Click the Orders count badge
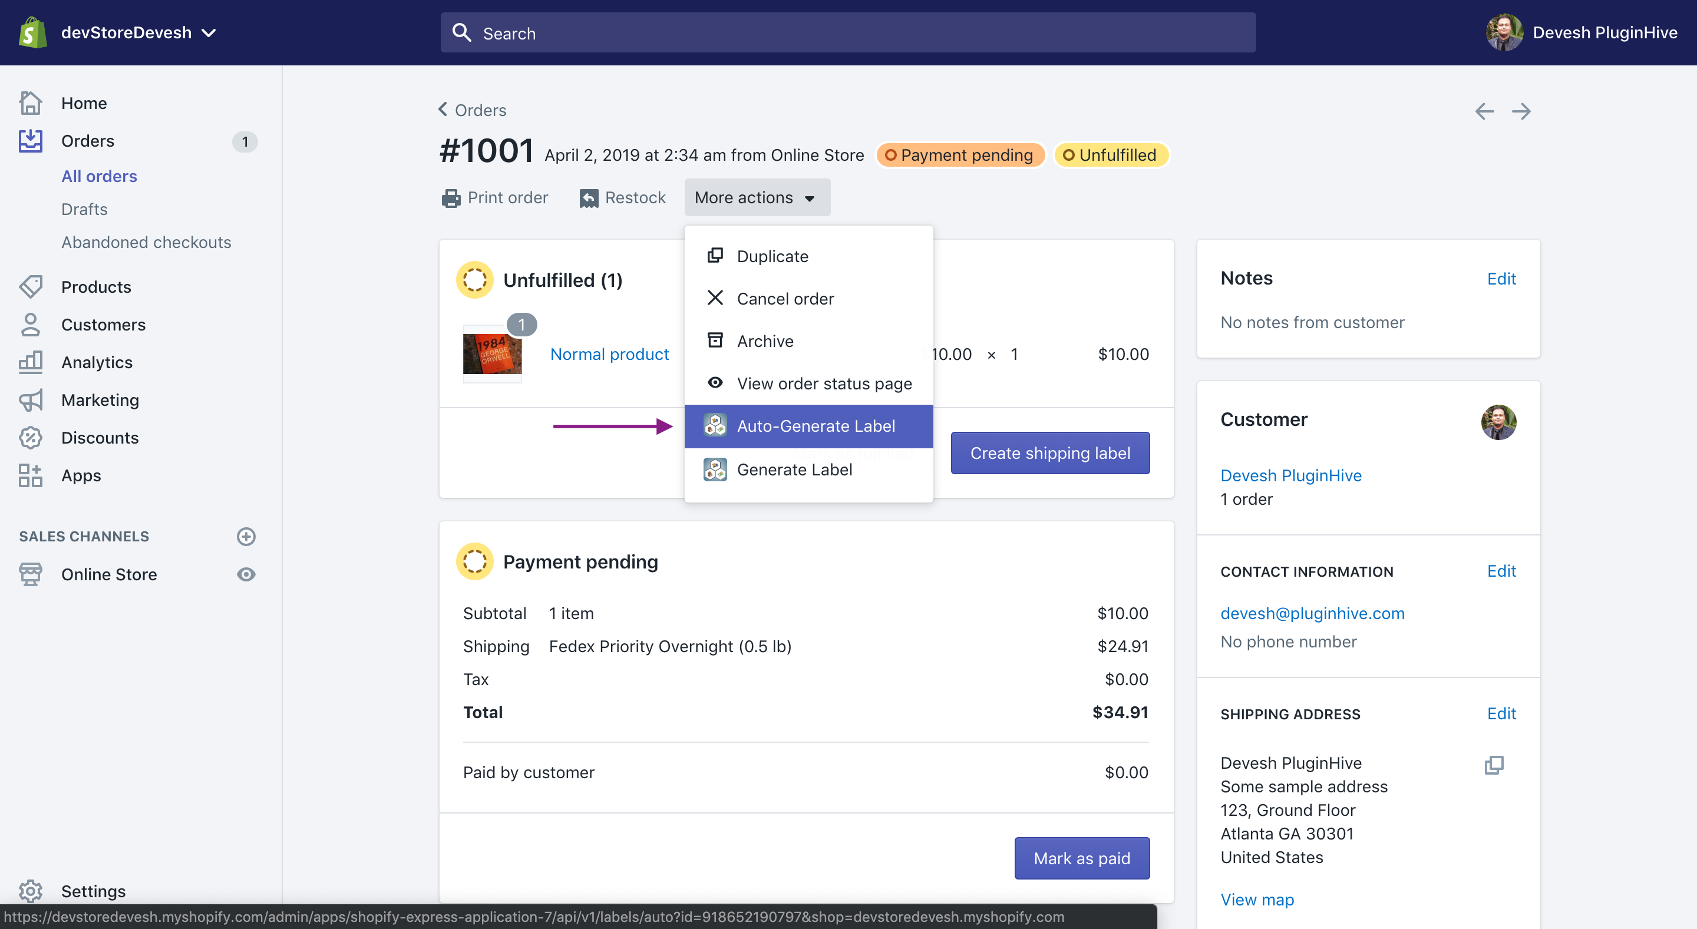This screenshot has height=929, width=1697. click(245, 141)
